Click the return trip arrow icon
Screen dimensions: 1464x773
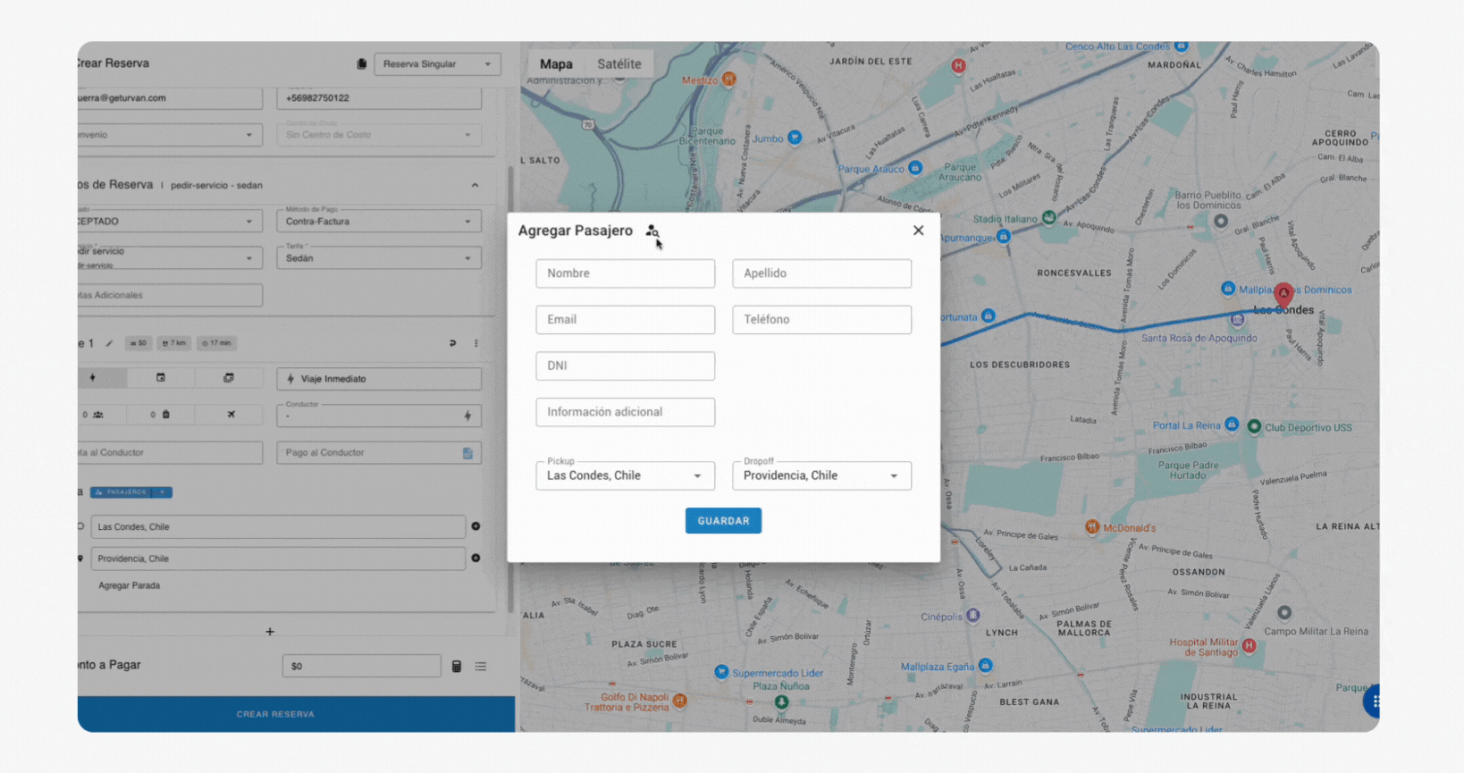[x=453, y=343]
